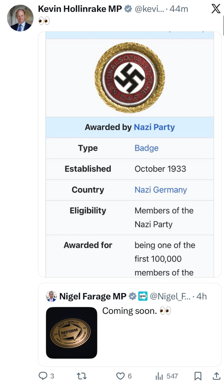
Task: Open Kevin Hollinrake's profile avatar
Action: 20,18
